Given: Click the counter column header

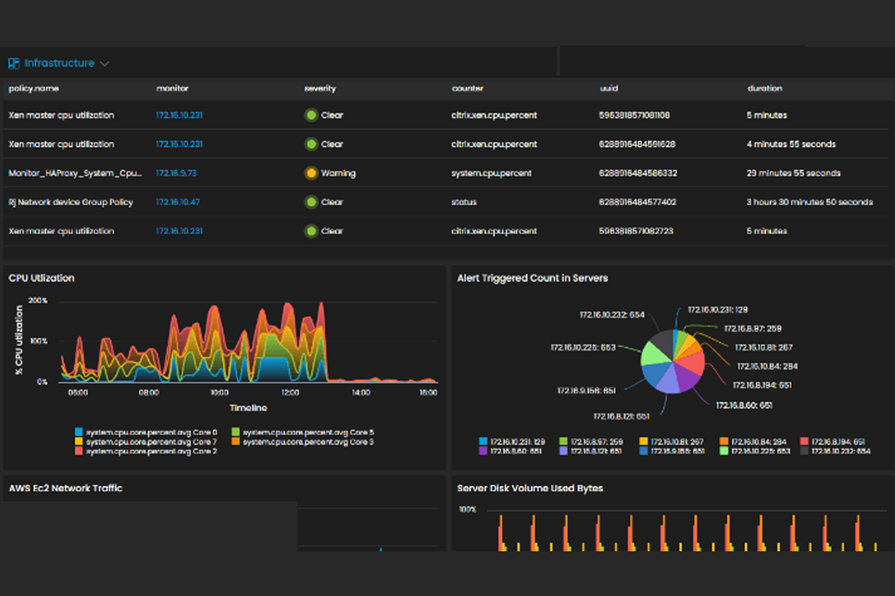Looking at the screenshot, I should point(467,88).
